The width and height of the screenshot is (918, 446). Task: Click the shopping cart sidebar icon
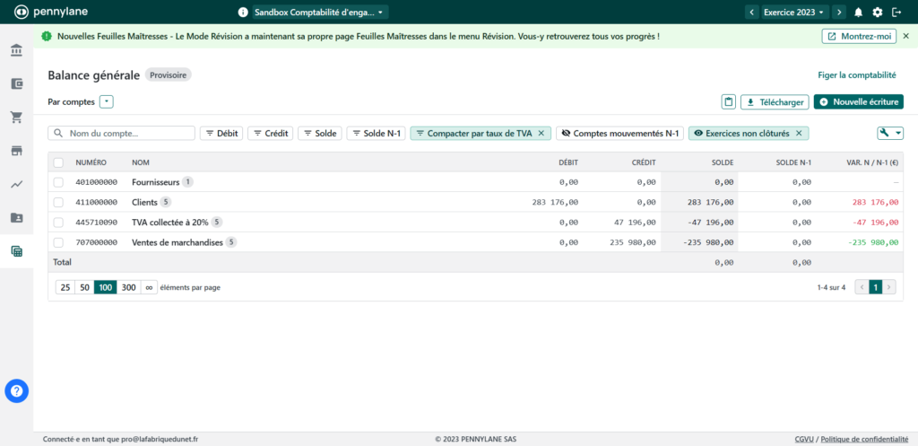pyautogui.click(x=16, y=118)
